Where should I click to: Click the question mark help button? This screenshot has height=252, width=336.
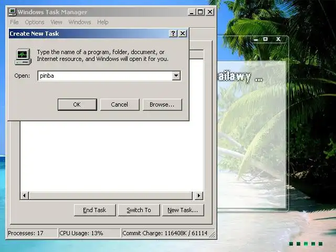(x=173, y=34)
